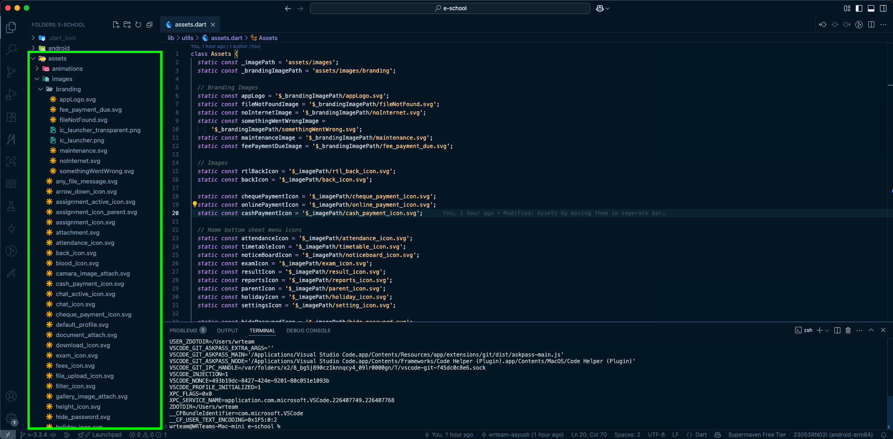
Task: Collapse all folders in Explorer
Action: point(149,25)
